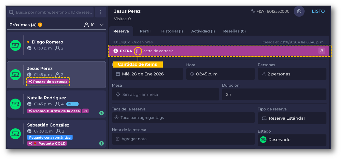Click the dollar icon on Sebastián González's card
The height and width of the screenshot is (160, 342).
point(101,143)
